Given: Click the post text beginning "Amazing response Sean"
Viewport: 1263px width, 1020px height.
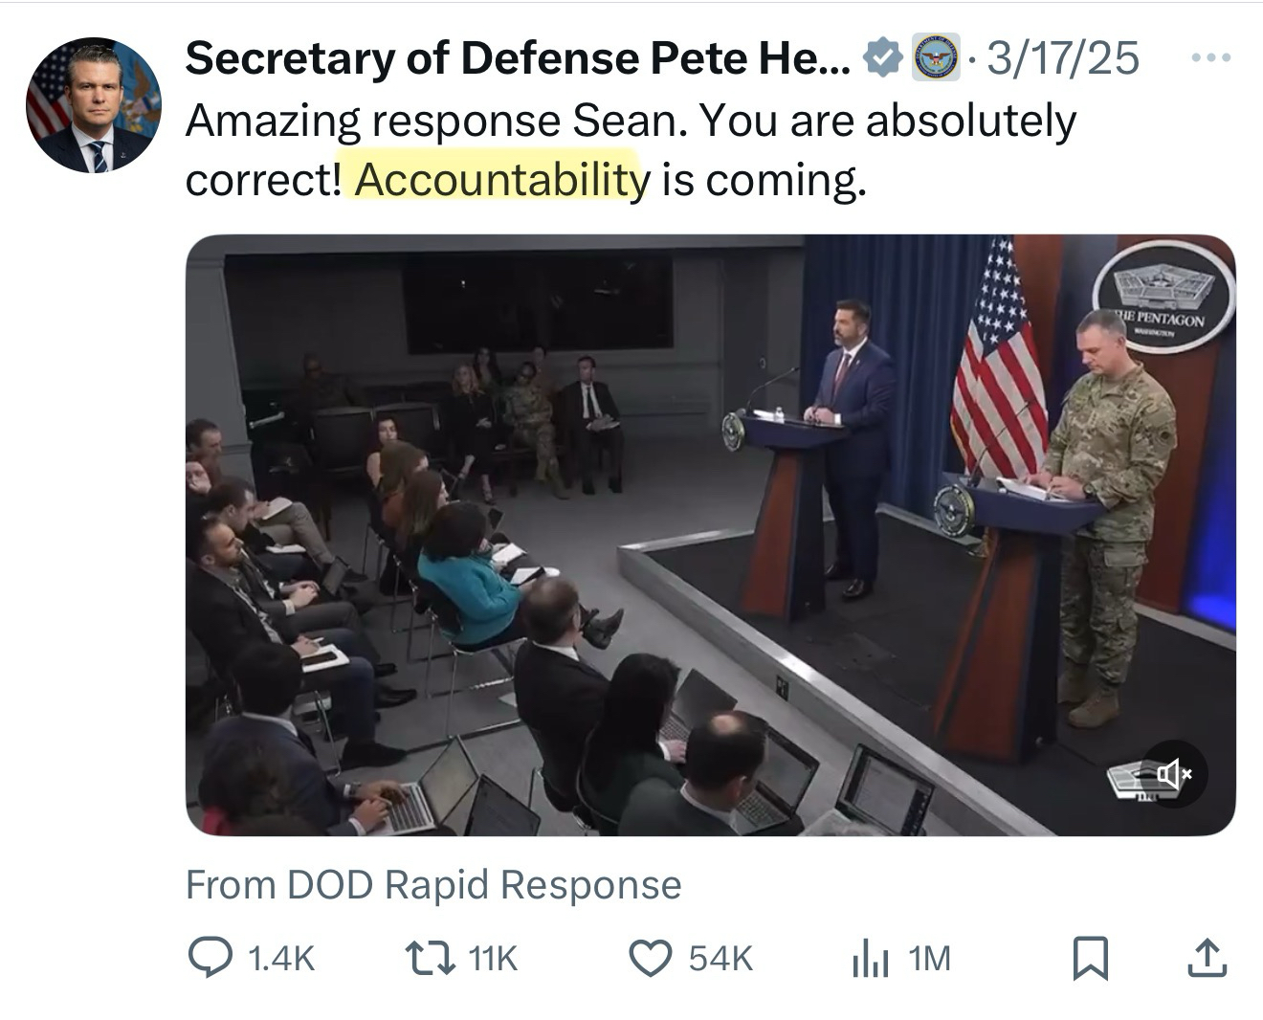Looking at the screenshot, I should point(630,122).
